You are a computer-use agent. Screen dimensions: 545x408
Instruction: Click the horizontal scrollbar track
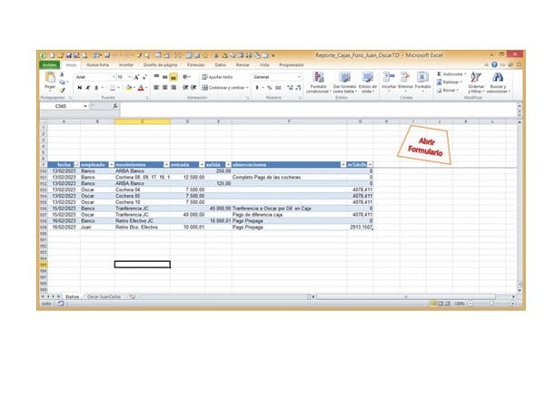coord(406,296)
